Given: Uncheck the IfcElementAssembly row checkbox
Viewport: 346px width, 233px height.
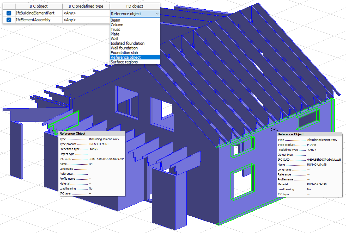Looking at the screenshot, I should [x=9, y=20].
